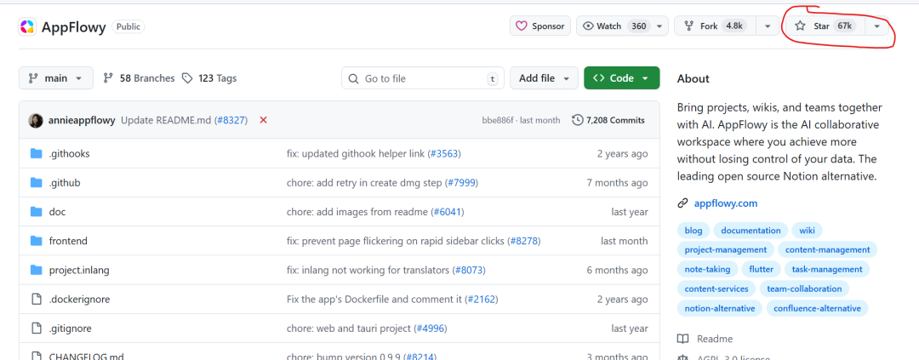Select the documentation topic tag
Image resolution: width=919 pixels, height=360 pixels.
click(x=751, y=231)
